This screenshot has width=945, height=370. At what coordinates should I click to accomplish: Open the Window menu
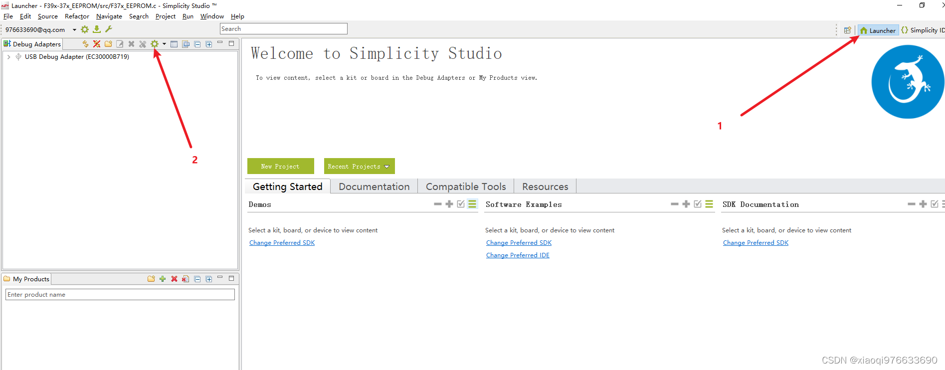point(212,16)
